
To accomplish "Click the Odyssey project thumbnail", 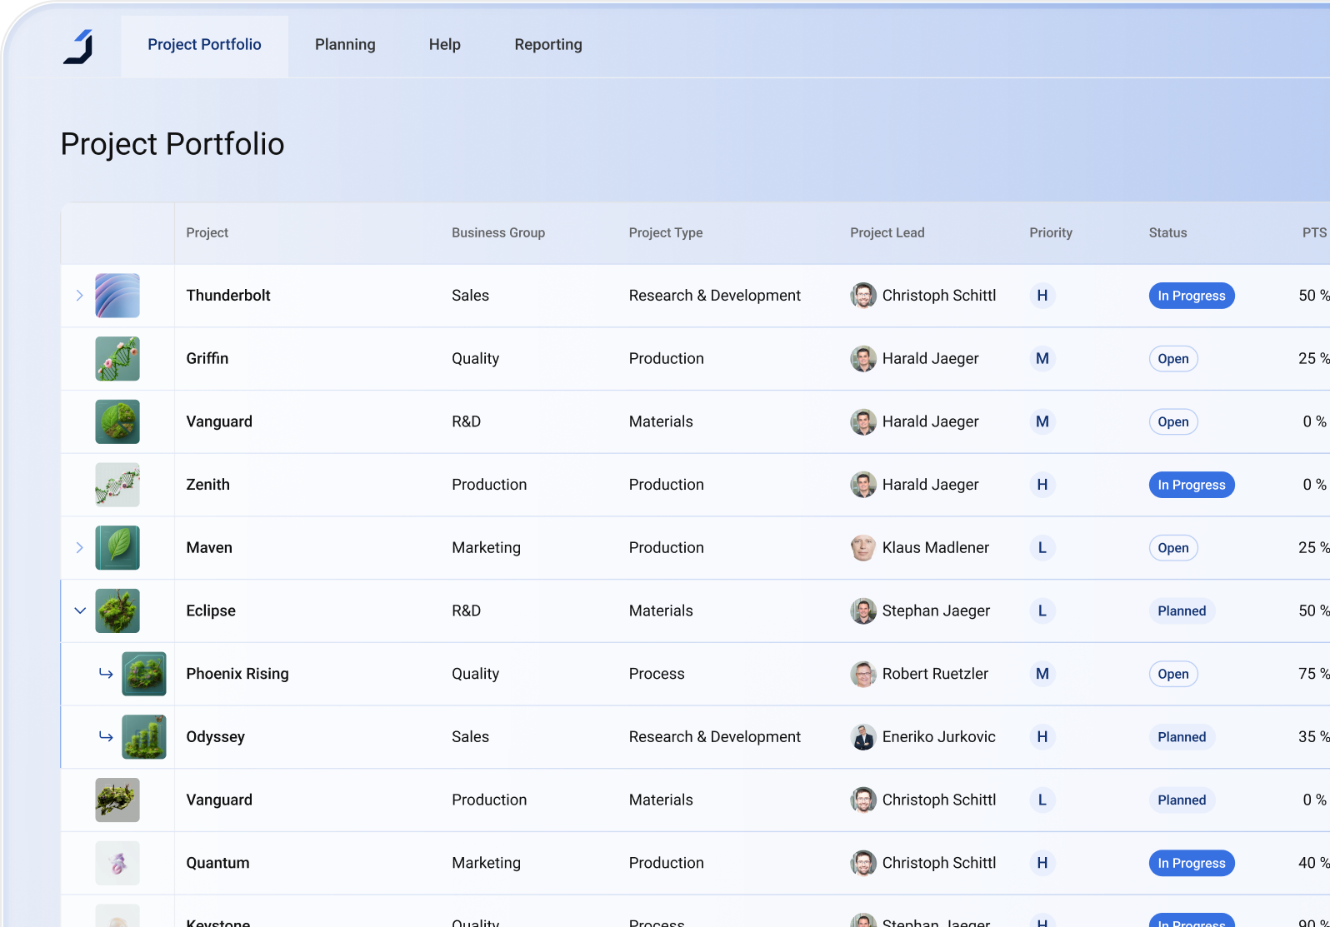I will click(x=144, y=737).
